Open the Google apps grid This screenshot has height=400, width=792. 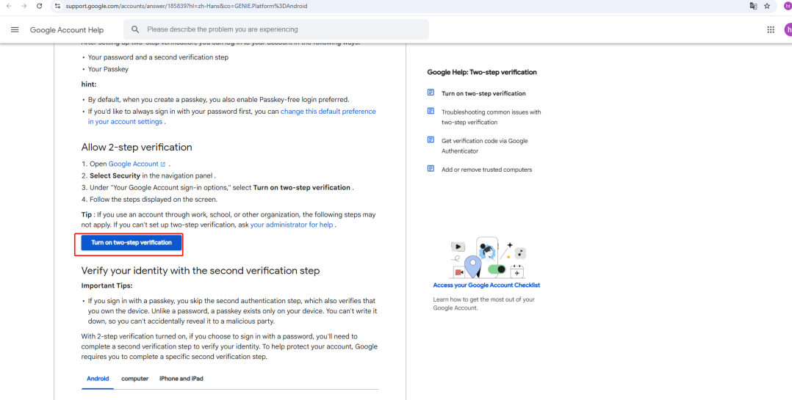point(771,30)
